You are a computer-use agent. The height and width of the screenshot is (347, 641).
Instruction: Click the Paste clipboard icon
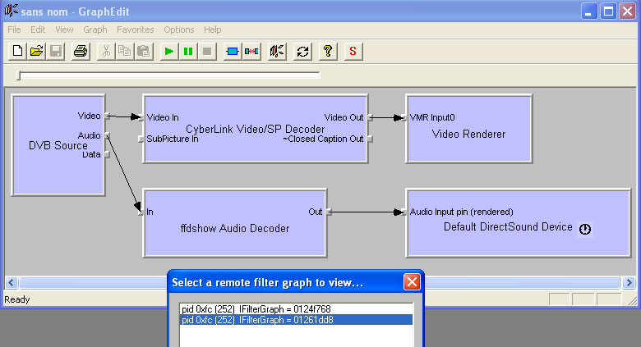click(x=144, y=52)
